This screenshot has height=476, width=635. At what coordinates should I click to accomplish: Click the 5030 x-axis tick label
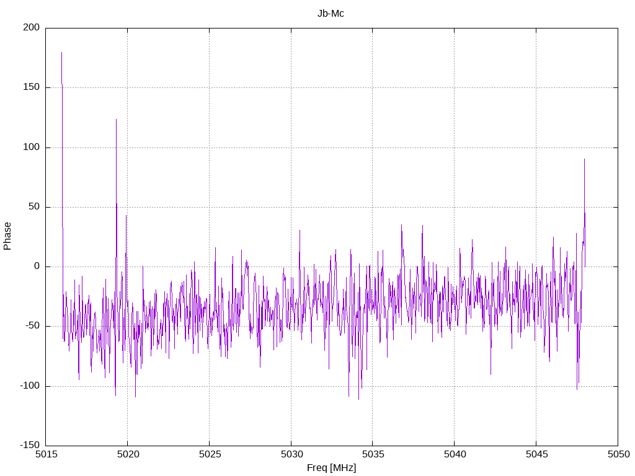point(291,456)
